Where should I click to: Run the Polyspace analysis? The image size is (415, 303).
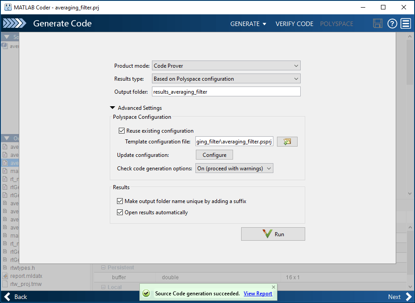pos(273,234)
